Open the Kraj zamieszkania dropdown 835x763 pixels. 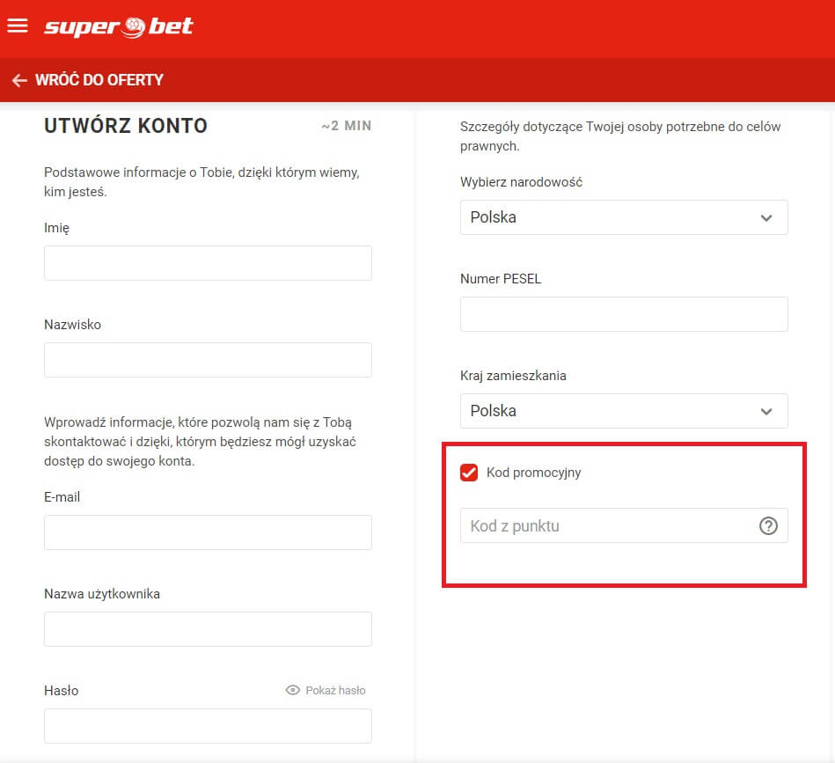[624, 411]
